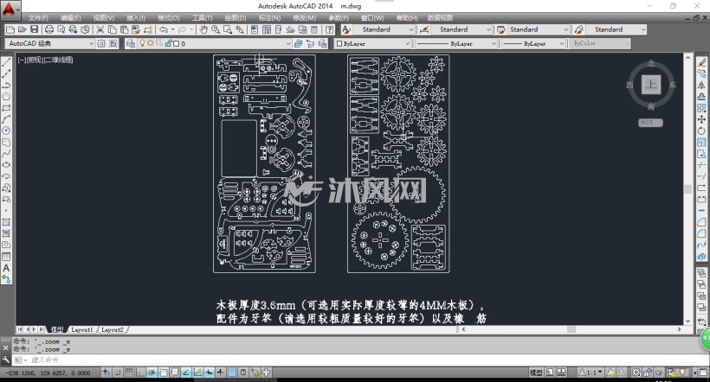Open the Properties palette icon
The image size is (710, 382).
point(255,29)
